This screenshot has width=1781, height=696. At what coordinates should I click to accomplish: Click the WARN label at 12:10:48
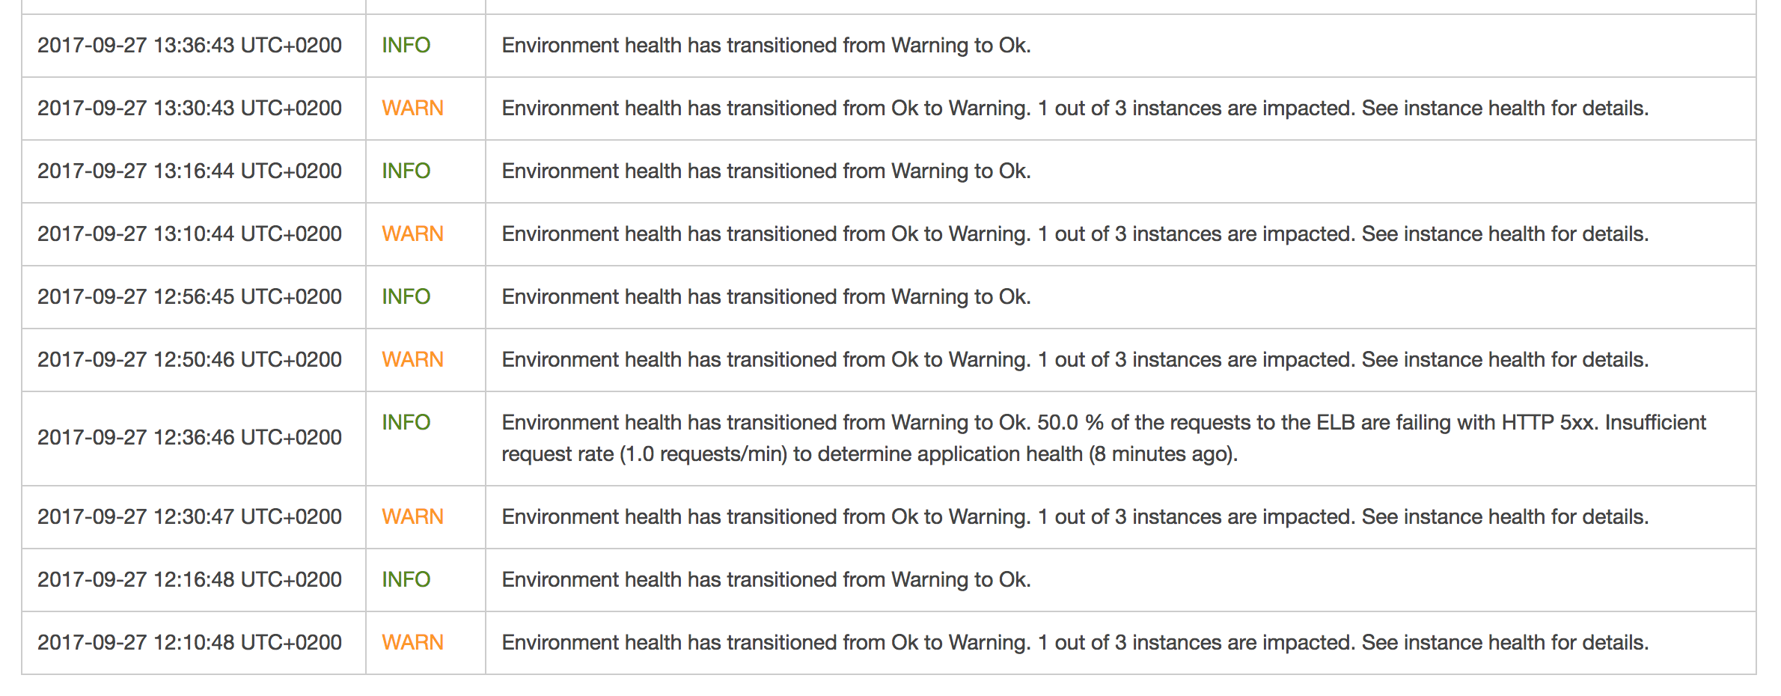[412, 643]
